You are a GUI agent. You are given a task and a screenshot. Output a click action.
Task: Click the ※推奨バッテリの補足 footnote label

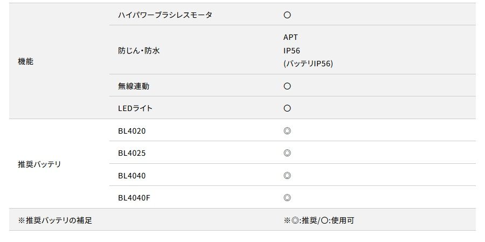55,220
